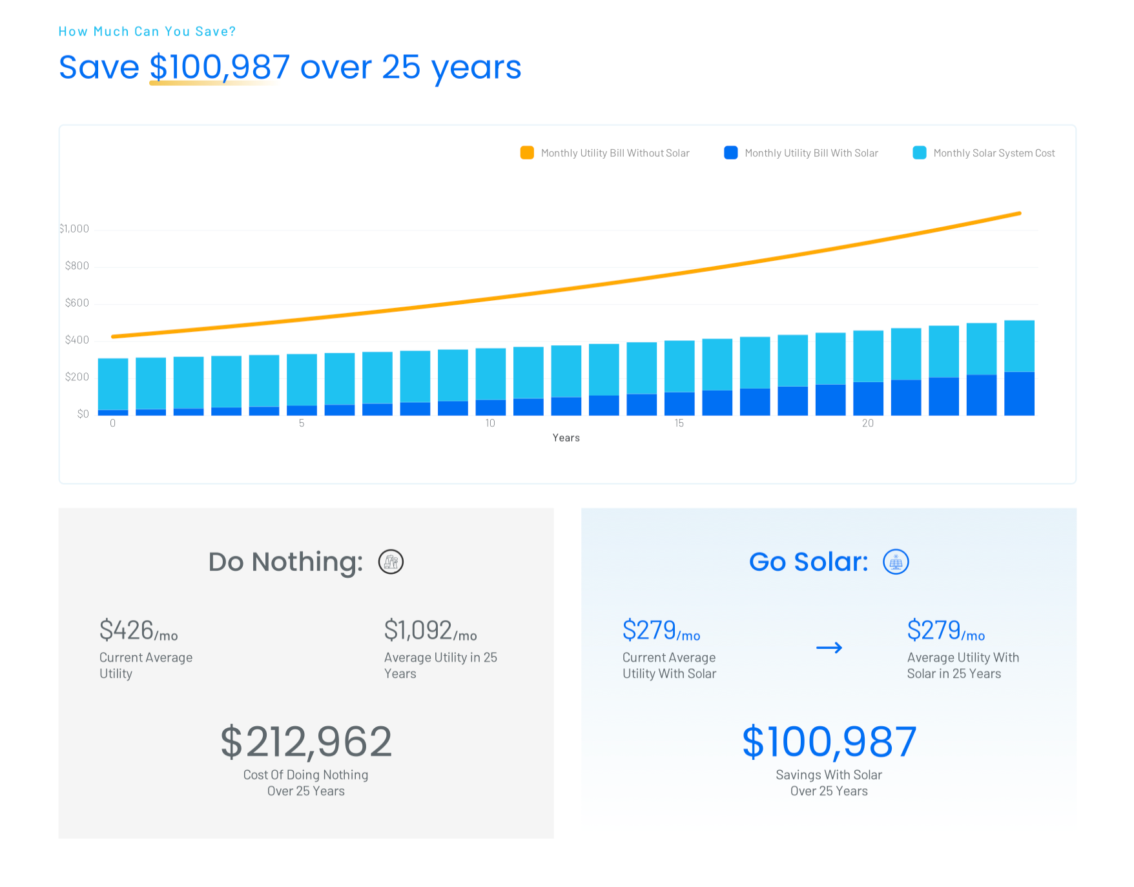Click the $212,962 Cost Of Doing Nothing figure
Viewport: 1134px width, 887px height.
pyautogui.click(x=306, y=742)
